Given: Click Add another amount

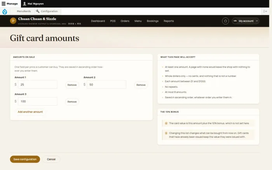Looking at the screenshot, I should click(x=30, y=112).
